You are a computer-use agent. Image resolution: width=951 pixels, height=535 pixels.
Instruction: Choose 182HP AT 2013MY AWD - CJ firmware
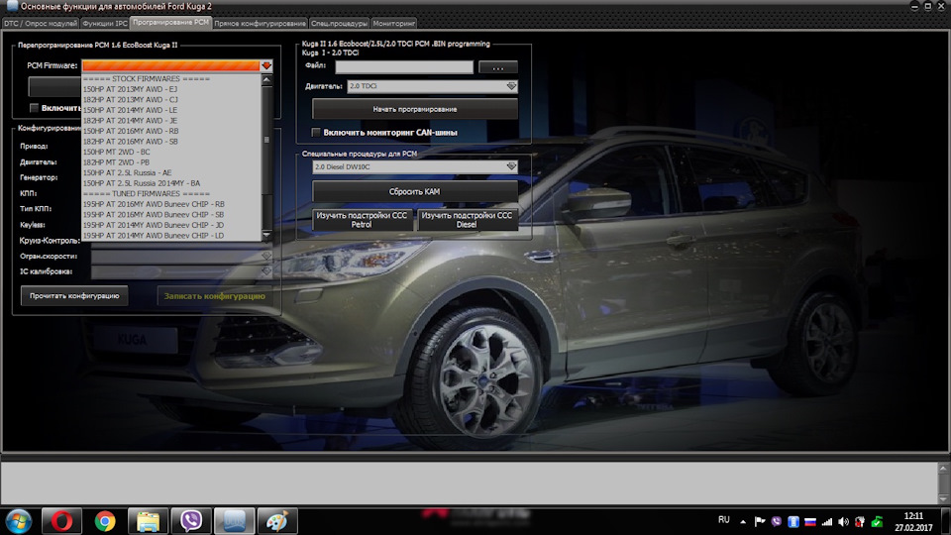click(171, 99)
